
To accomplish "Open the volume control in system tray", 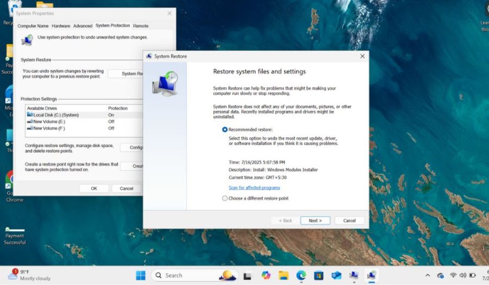I will point(463,275).
